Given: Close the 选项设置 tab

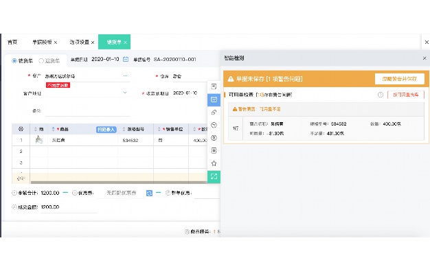Looking at the screenshot, I should pyautogui.click(x=93, y=43).
